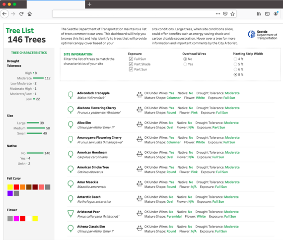
Task: Filter Native by the No bar
Action: point(35,153)
